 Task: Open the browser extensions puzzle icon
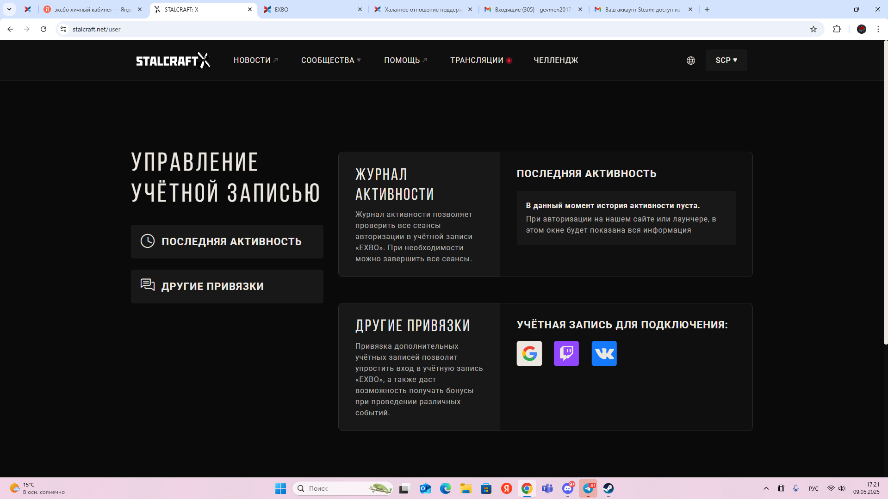pyautogui.click(x=837, y=29)
